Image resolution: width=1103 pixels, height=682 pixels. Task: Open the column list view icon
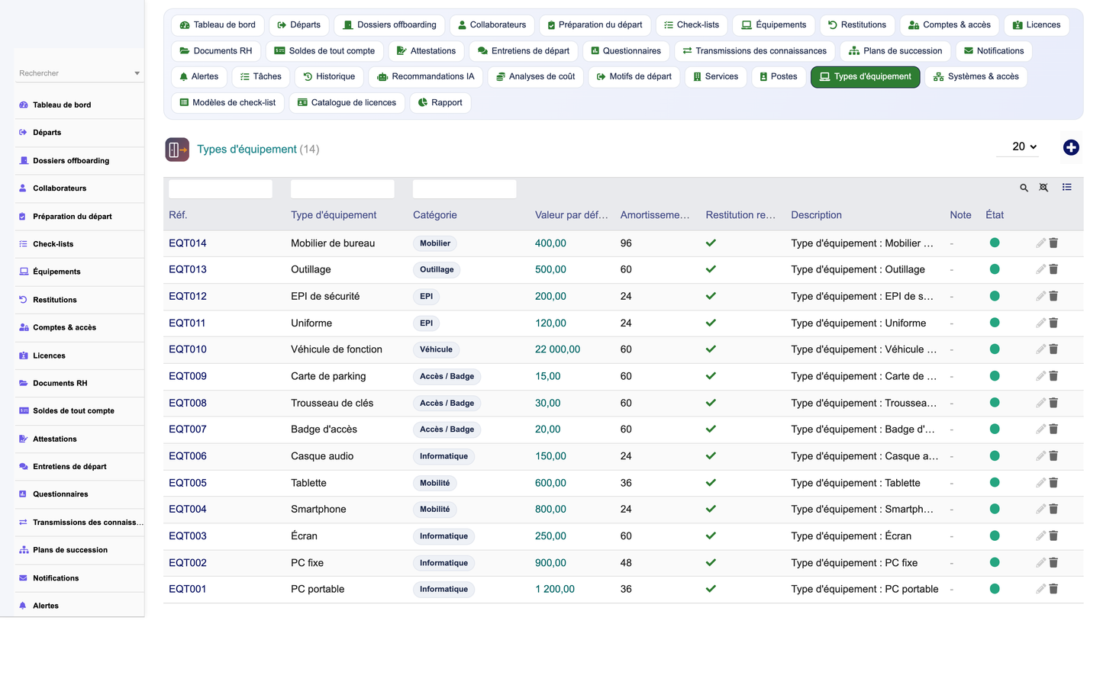coord(1066,187)
